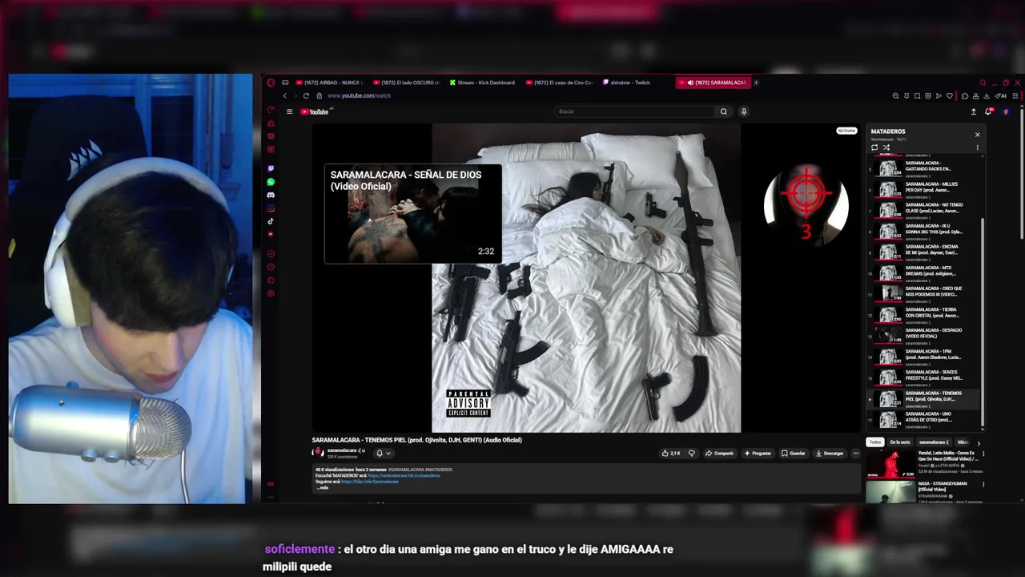
Task: Select the Todos filter chip
Action: point(875,442)
